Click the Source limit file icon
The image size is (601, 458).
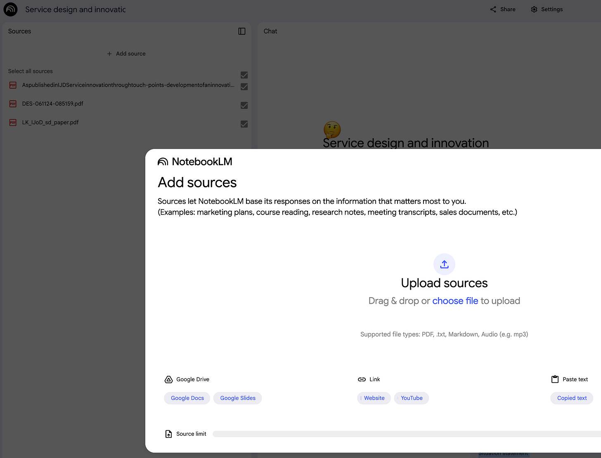(168, 434)
